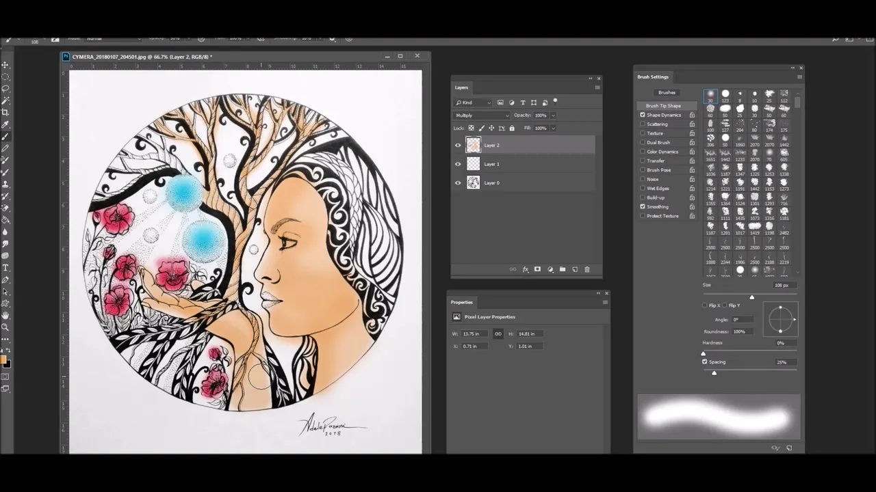876x492 pixels.
Task: Select the Lasso tool
Action: (x=5, y=88)
